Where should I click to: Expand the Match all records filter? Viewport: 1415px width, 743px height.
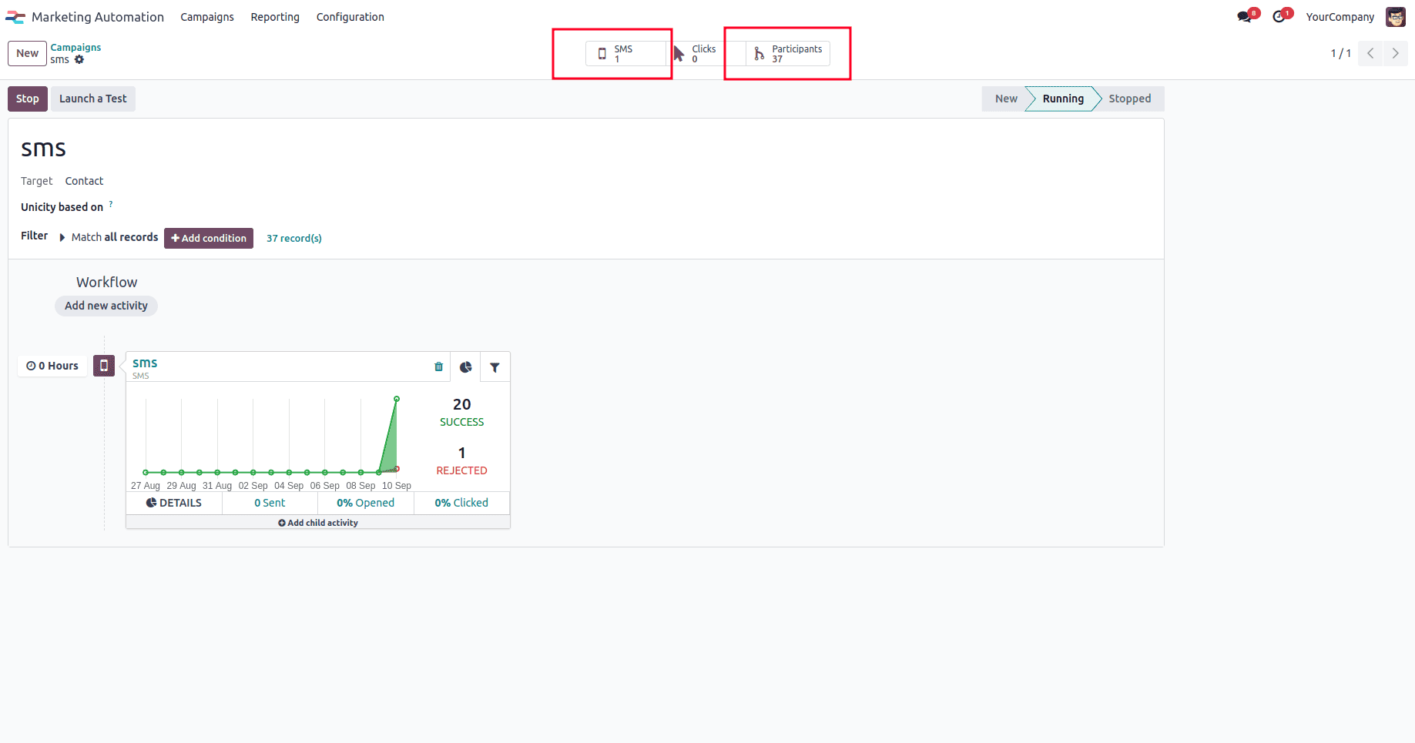click(62, 237)
